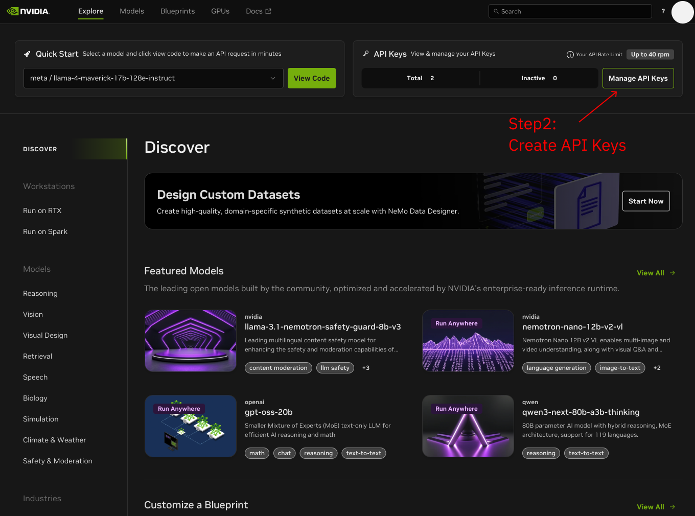Click the Manage API Keys button
The height and width of the screenshot is (516, 695).
(638, 78)
